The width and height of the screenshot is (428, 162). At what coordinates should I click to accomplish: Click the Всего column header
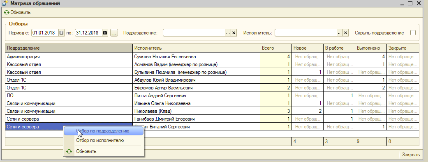[x=276, y=48]
